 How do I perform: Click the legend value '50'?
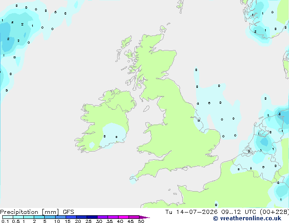(141, 221)
